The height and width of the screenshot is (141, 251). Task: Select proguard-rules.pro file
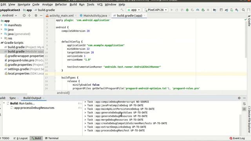tap(24, 60)
